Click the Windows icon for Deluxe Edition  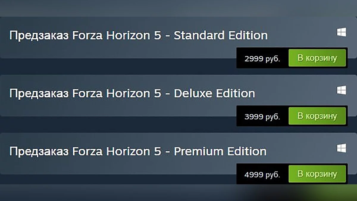point(341,90)
